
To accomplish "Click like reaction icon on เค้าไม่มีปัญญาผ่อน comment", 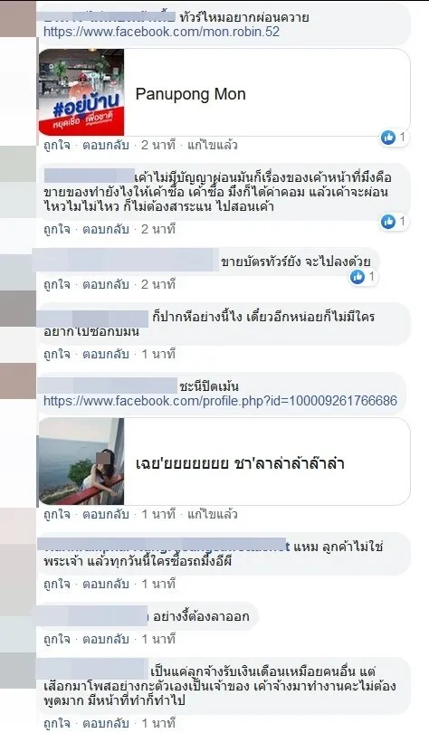I will tap(388, 221).
